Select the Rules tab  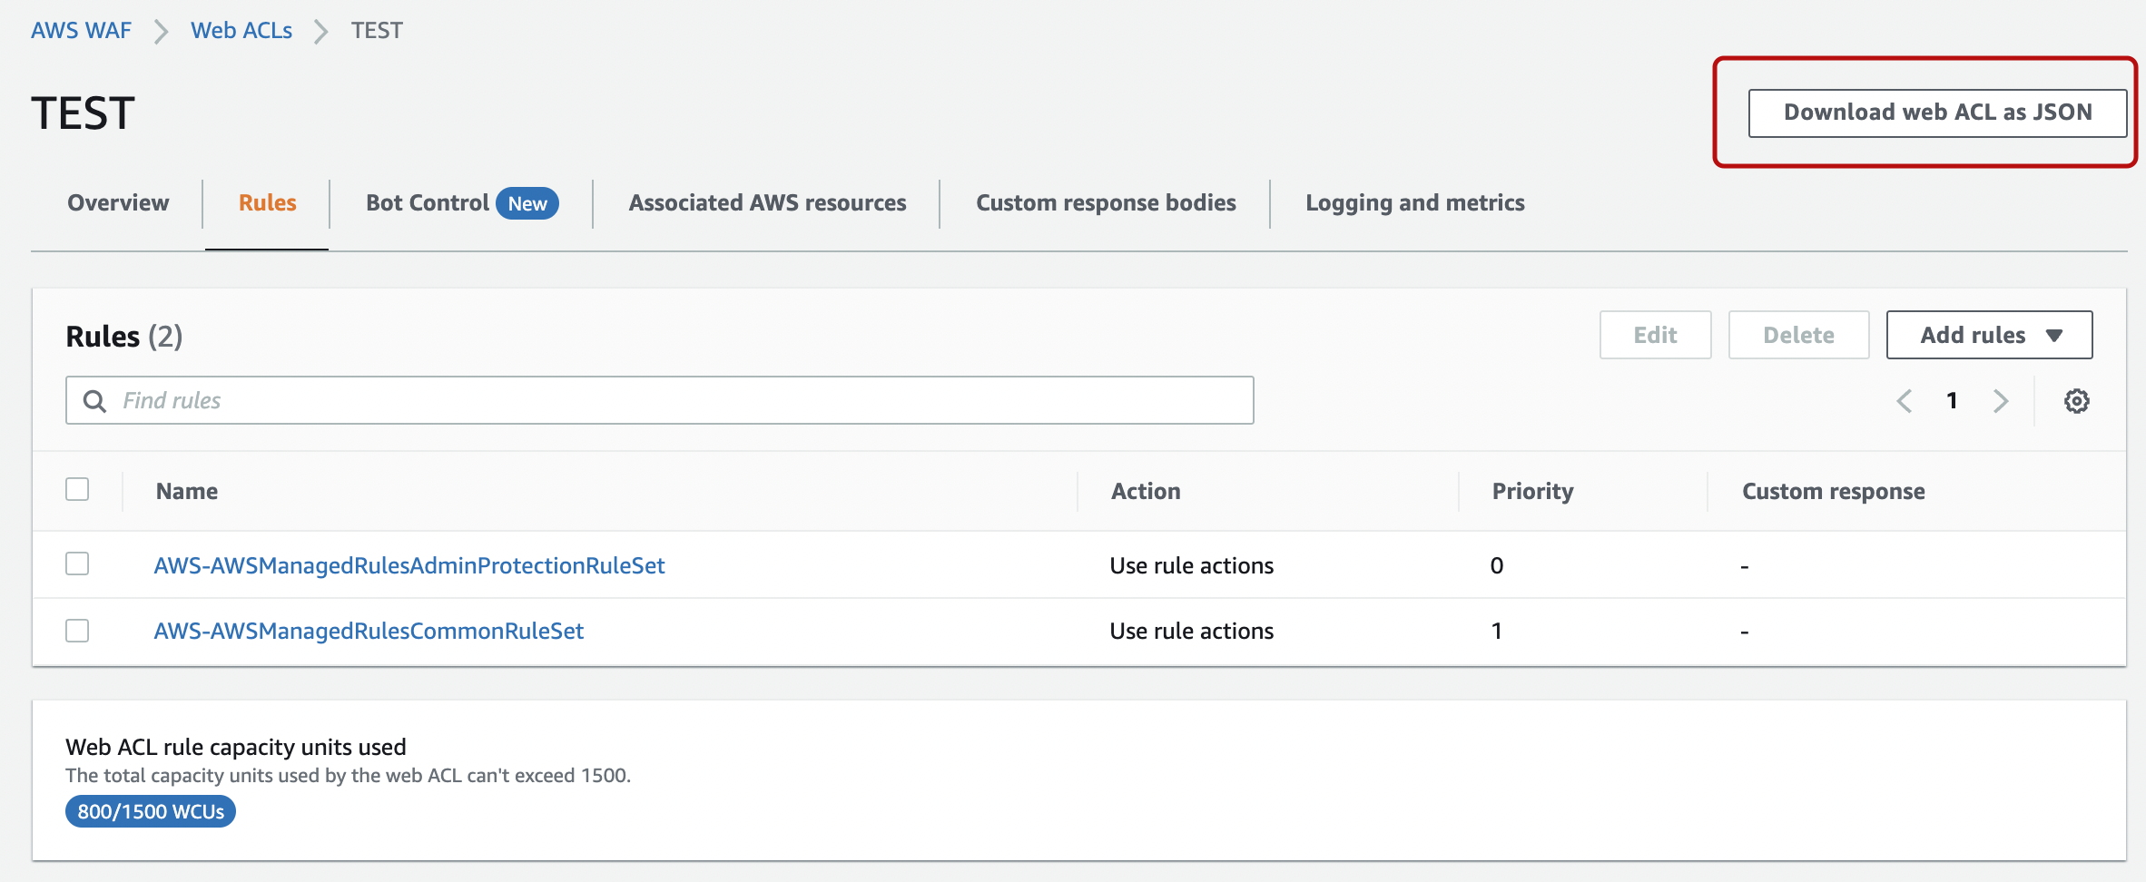tap(267, 202)
